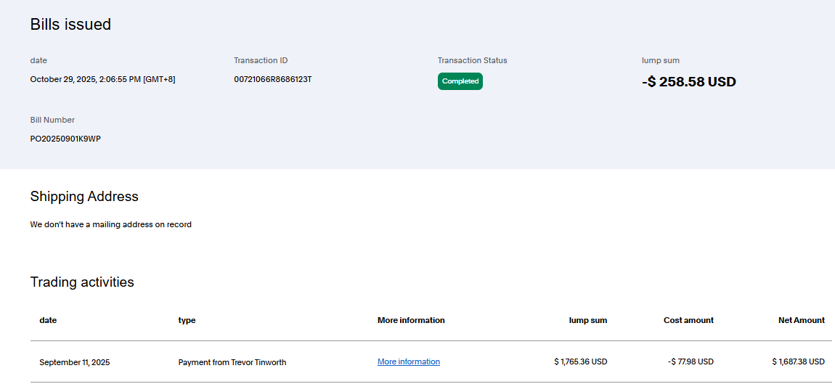Image resolution: width=835 pixels, height=384 pixels.
Task: Click the -$ 258.58 USD total amount
Action: [x=688, y=82]
